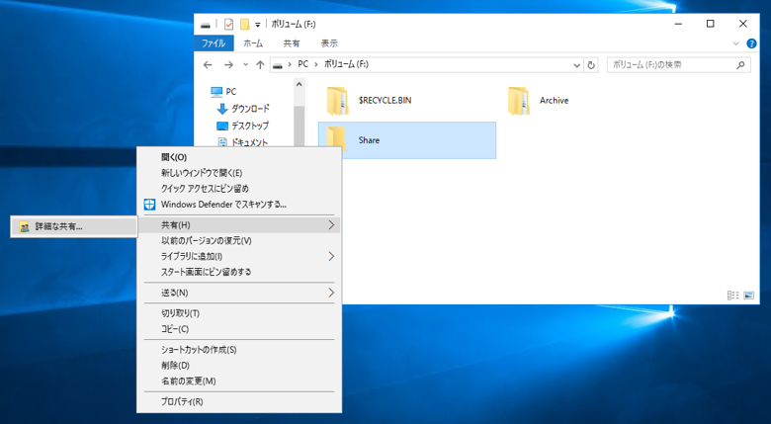
Task: Open プロパティ(R) from context menu
Action: tap(239, 402)
